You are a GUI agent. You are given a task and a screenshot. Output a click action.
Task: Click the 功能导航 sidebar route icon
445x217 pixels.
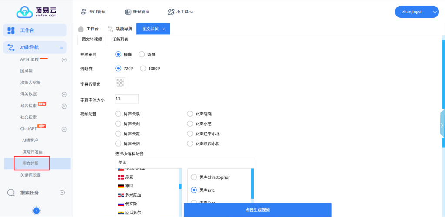coord(11,47)
